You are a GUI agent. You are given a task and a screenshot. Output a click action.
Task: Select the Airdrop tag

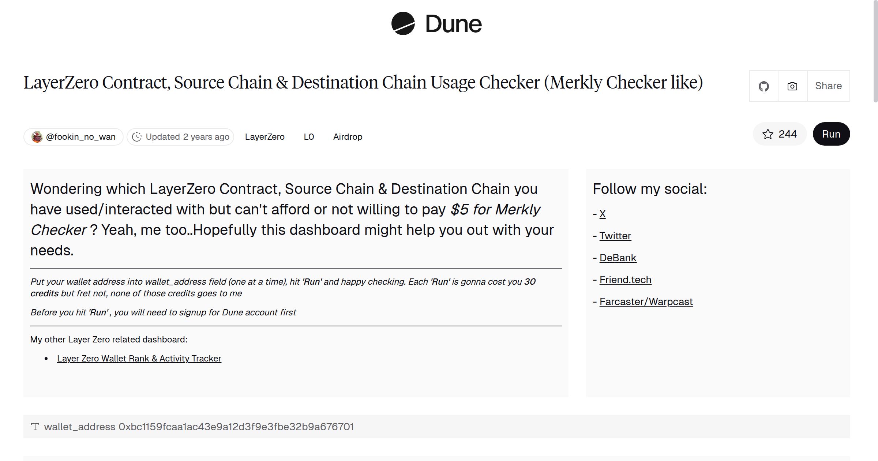click(x=348, y=136)
